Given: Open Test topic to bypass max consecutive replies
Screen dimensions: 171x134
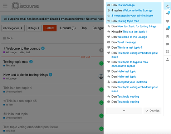Looking at the screenshot, I should (133, 64).
